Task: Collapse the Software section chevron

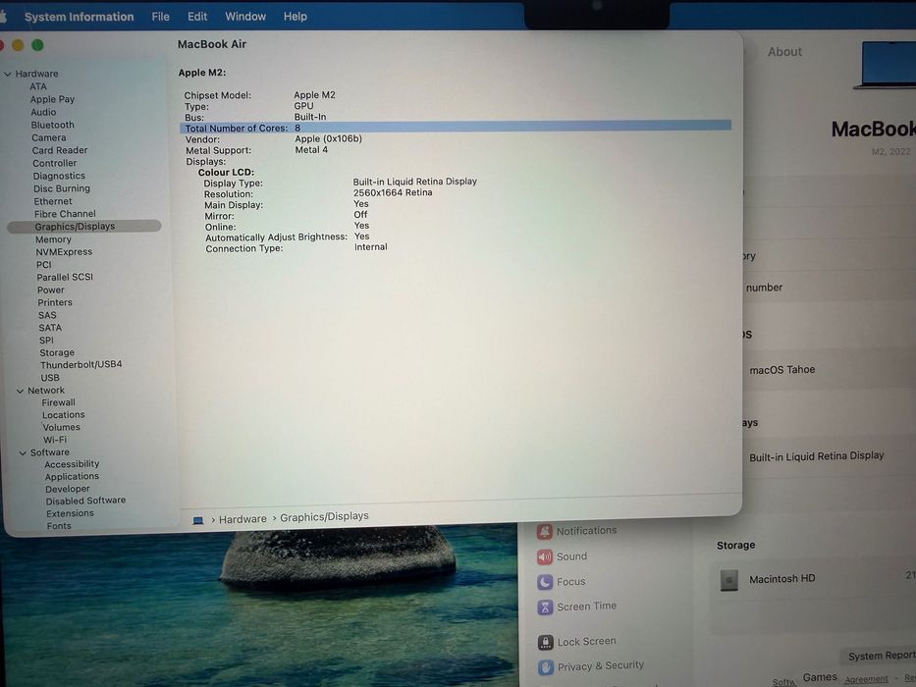Action: [x=23, y=452]
